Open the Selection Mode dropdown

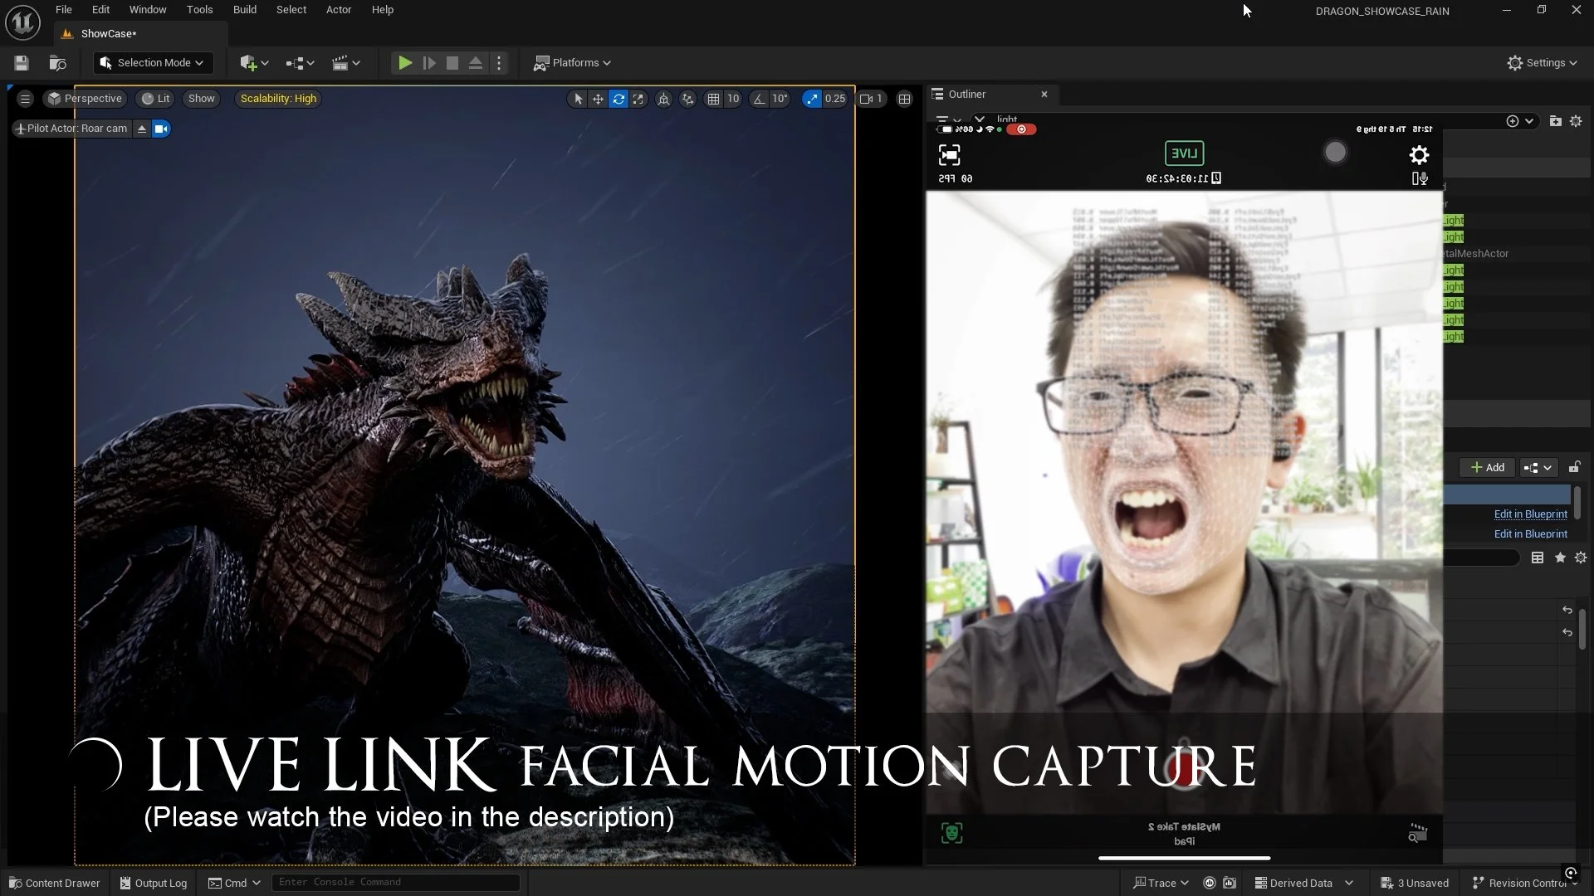(x=152, y=63)
